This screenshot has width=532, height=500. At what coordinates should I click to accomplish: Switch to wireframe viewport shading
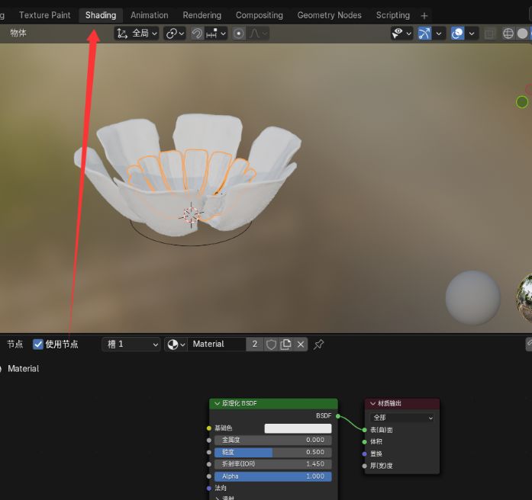[x=508, y=34]
